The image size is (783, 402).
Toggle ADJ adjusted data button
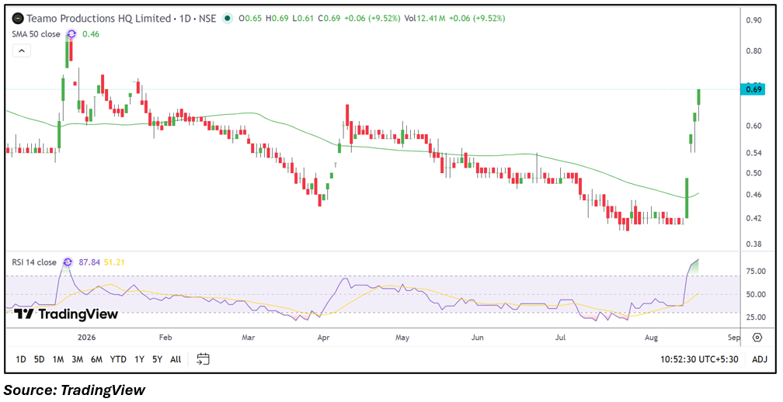pos(759,359)
